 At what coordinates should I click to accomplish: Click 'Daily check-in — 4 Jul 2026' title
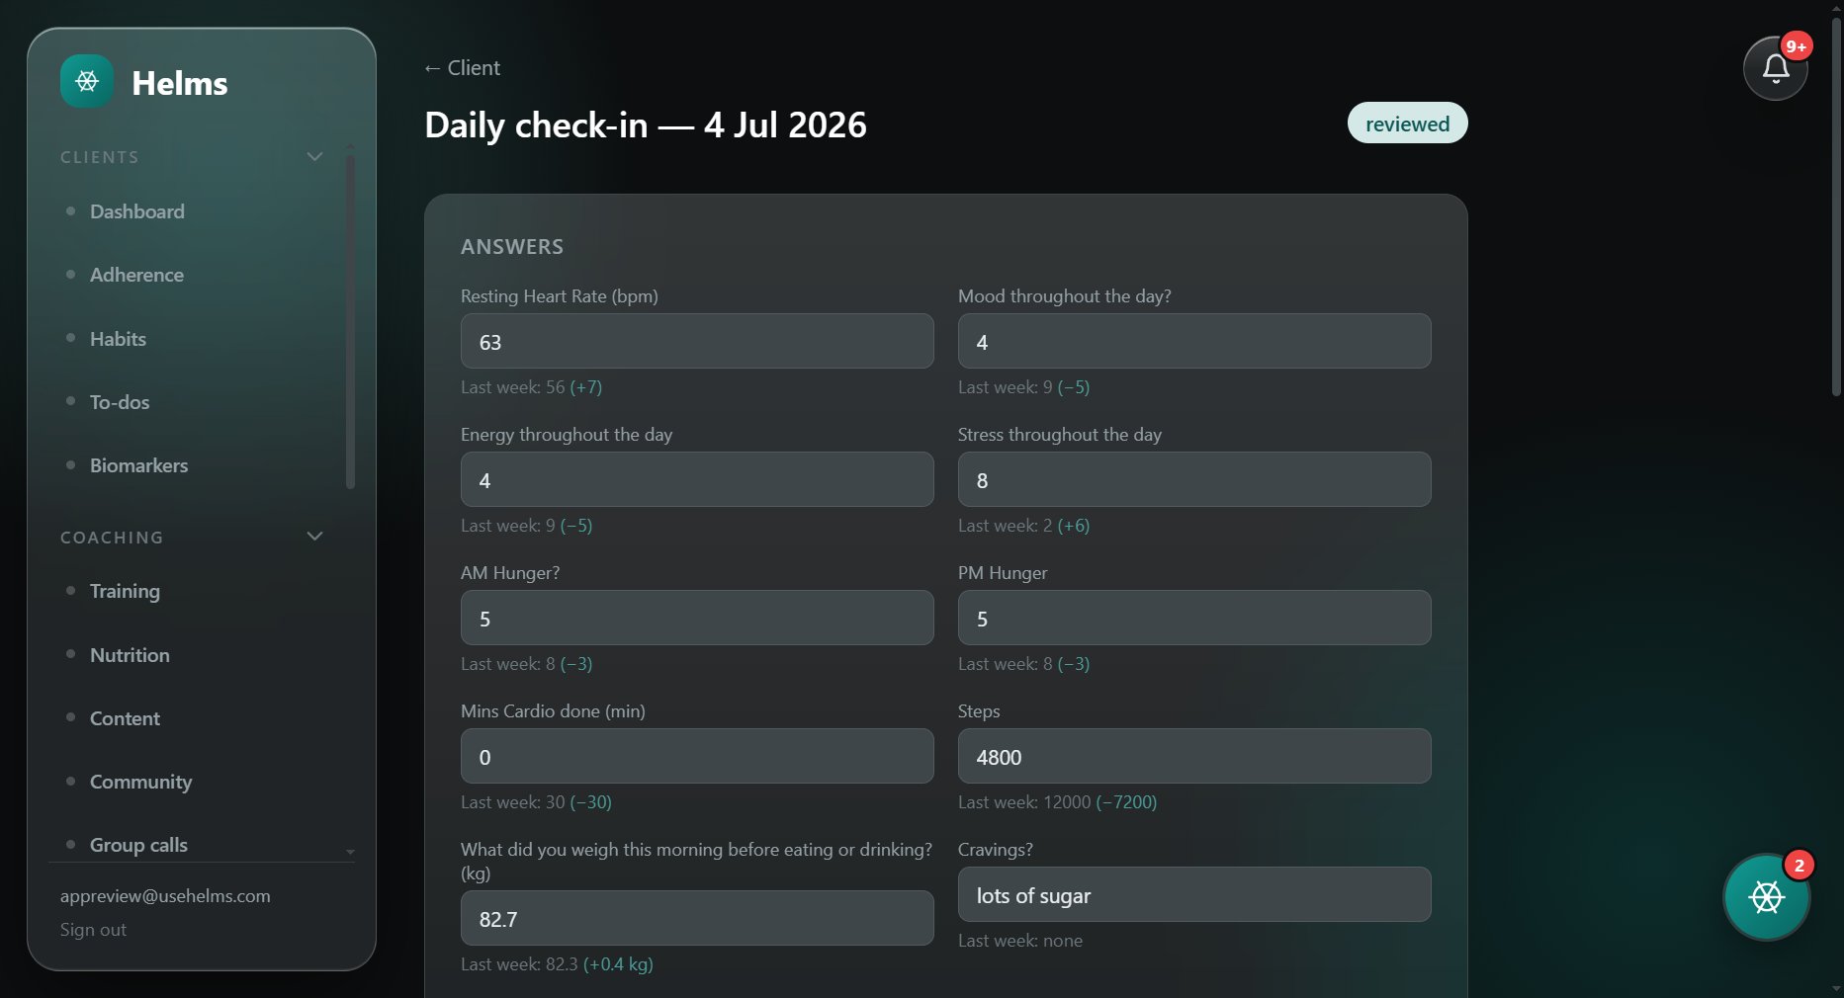(x=646, y=125)
